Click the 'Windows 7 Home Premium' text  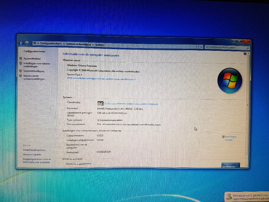pos(82,65)
